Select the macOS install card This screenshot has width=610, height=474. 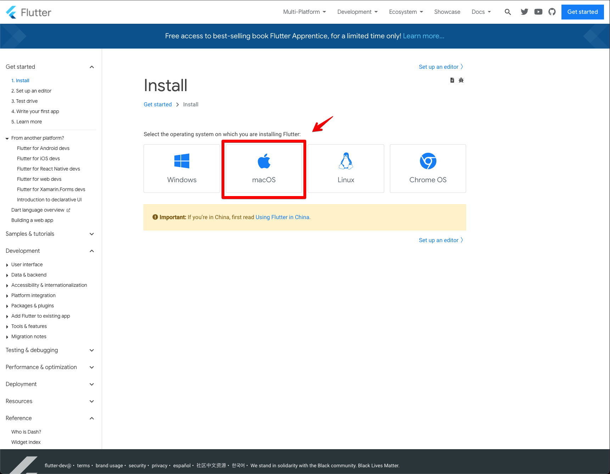[264, 168]
